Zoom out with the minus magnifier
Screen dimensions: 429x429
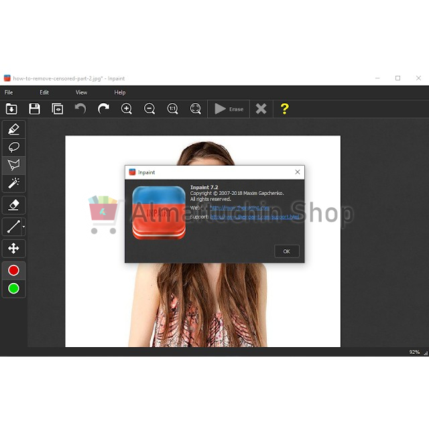coord(149,109)
